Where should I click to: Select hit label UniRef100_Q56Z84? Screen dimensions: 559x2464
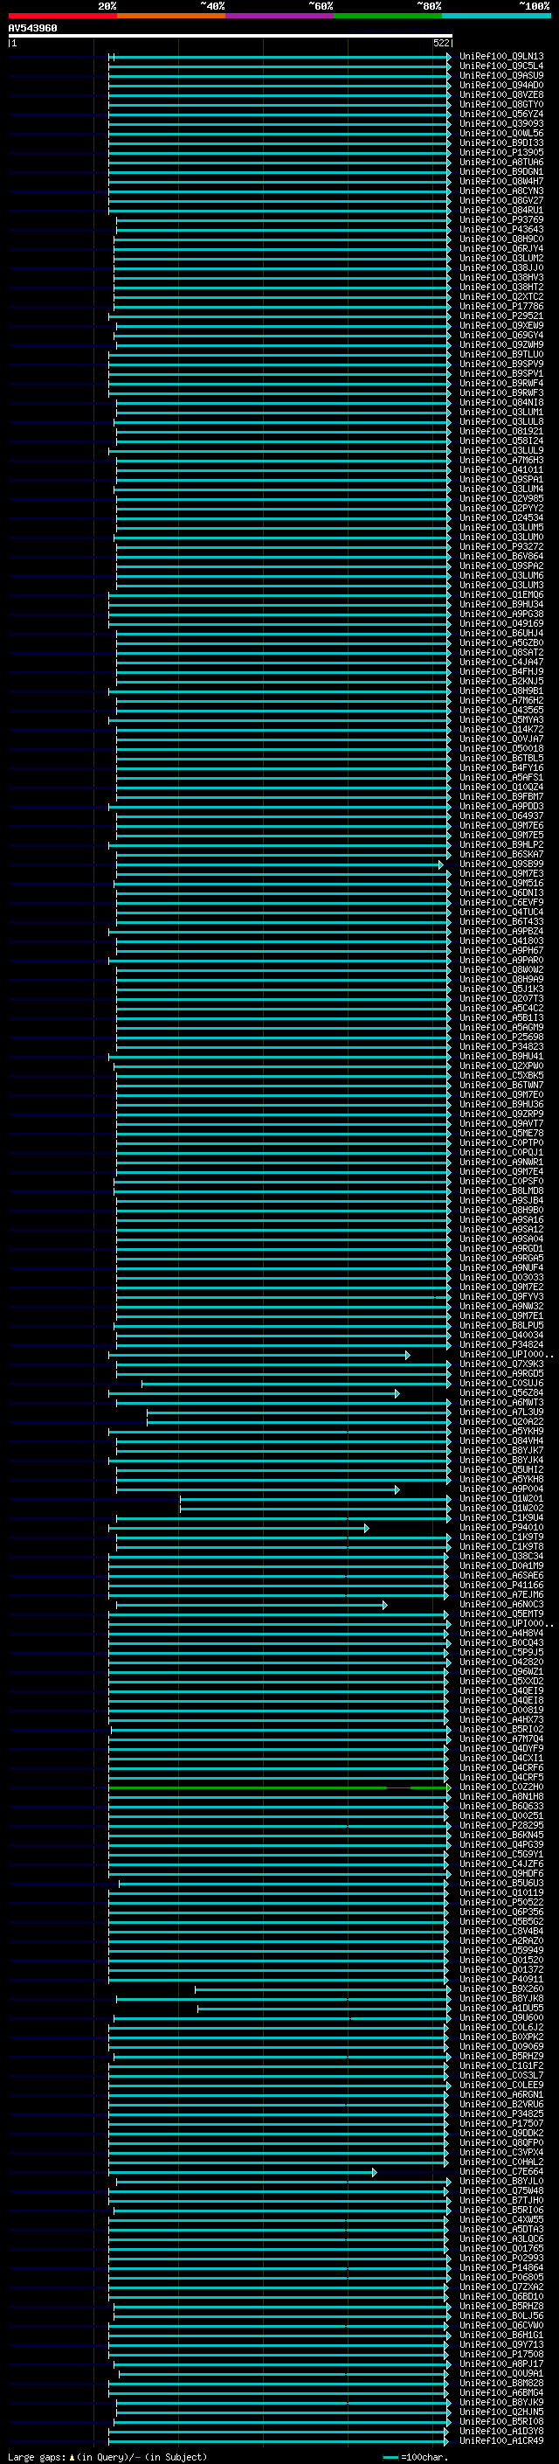tap(501, 1392)
